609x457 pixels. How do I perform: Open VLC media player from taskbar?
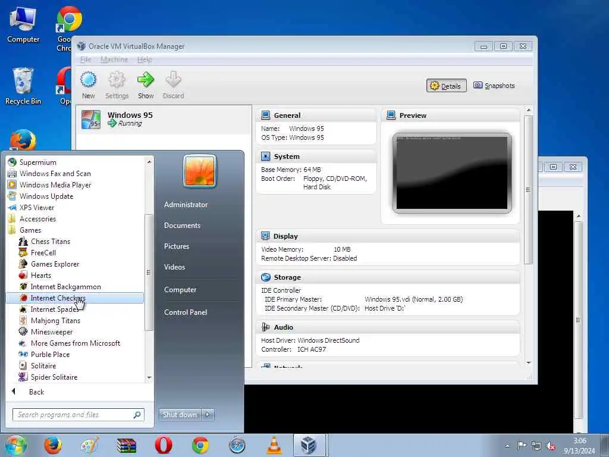[x=274, y=445]
